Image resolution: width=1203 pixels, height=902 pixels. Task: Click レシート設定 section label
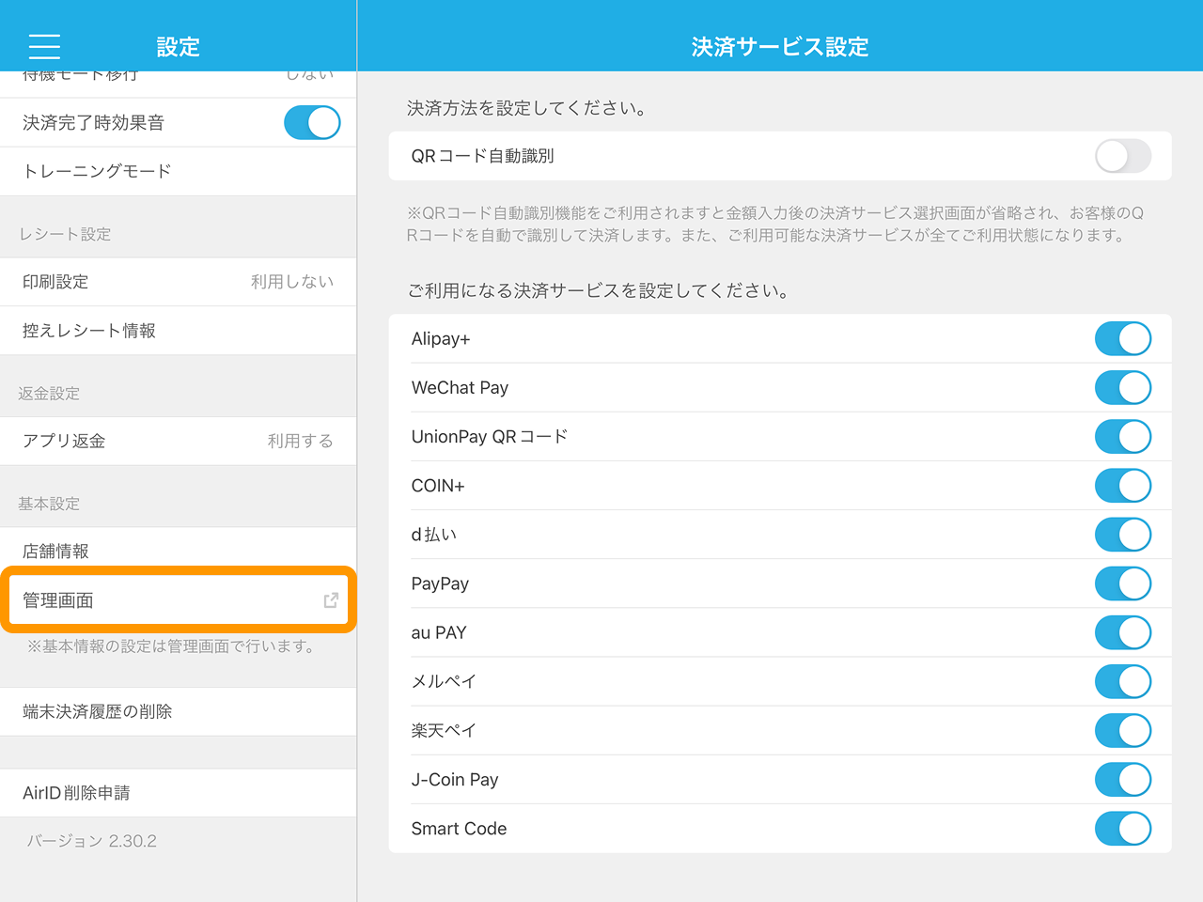65,234
